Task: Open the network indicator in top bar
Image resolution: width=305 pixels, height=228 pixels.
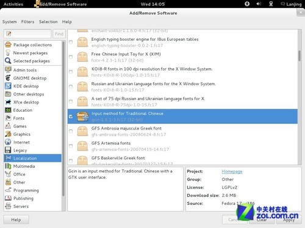Action: [x=271, y=4]
